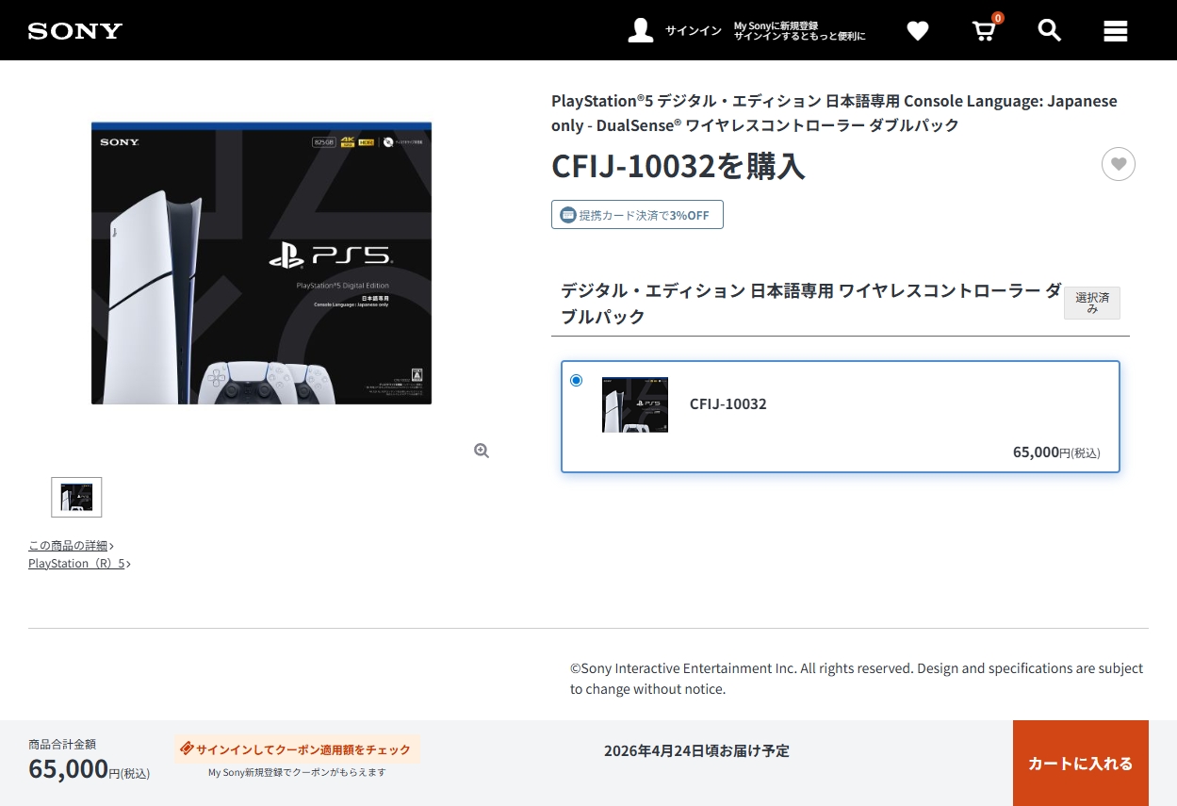Zoom the product image with magnifier
The image size is (1177, 806).
coord(482,451)
